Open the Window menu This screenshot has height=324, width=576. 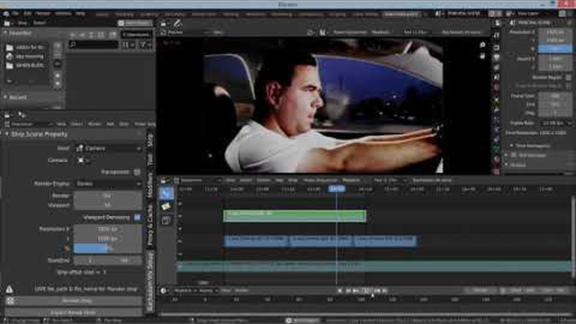63,13
